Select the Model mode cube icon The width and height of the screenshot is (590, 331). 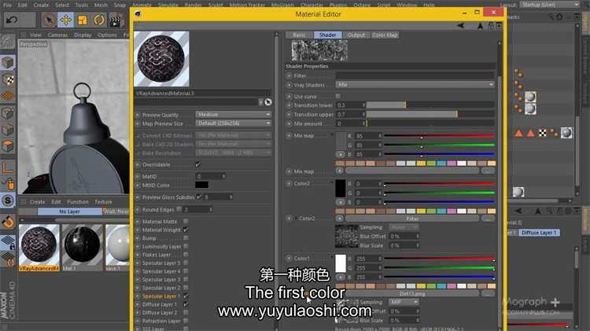click(8, 62)
